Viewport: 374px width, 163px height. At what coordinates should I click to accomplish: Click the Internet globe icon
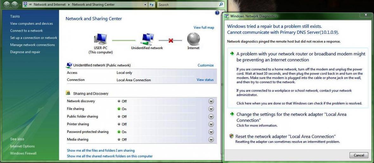tap(193, 39)
